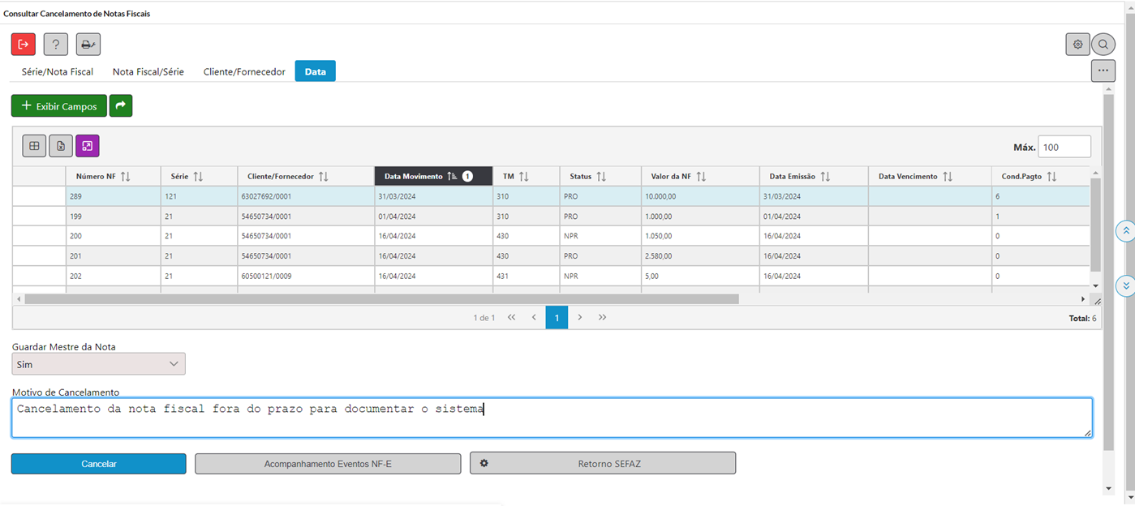1135x506 pixels.
Task: Click the magnifier search button
Action: coord(1103,45)
